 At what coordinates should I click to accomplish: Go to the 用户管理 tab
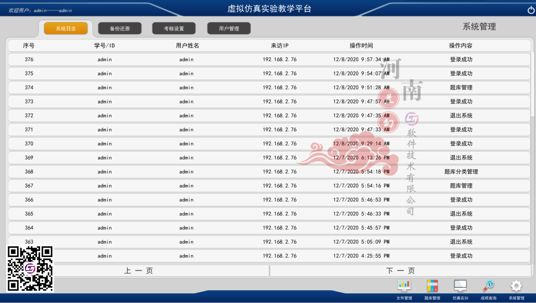tap(229, 29)
